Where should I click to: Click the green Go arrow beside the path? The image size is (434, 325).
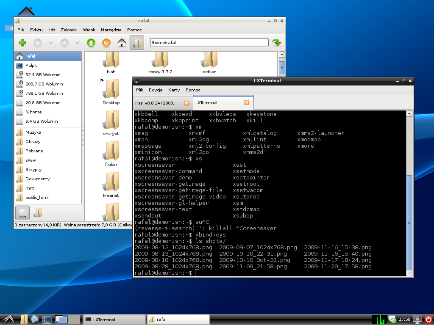[x=277, y=43]
